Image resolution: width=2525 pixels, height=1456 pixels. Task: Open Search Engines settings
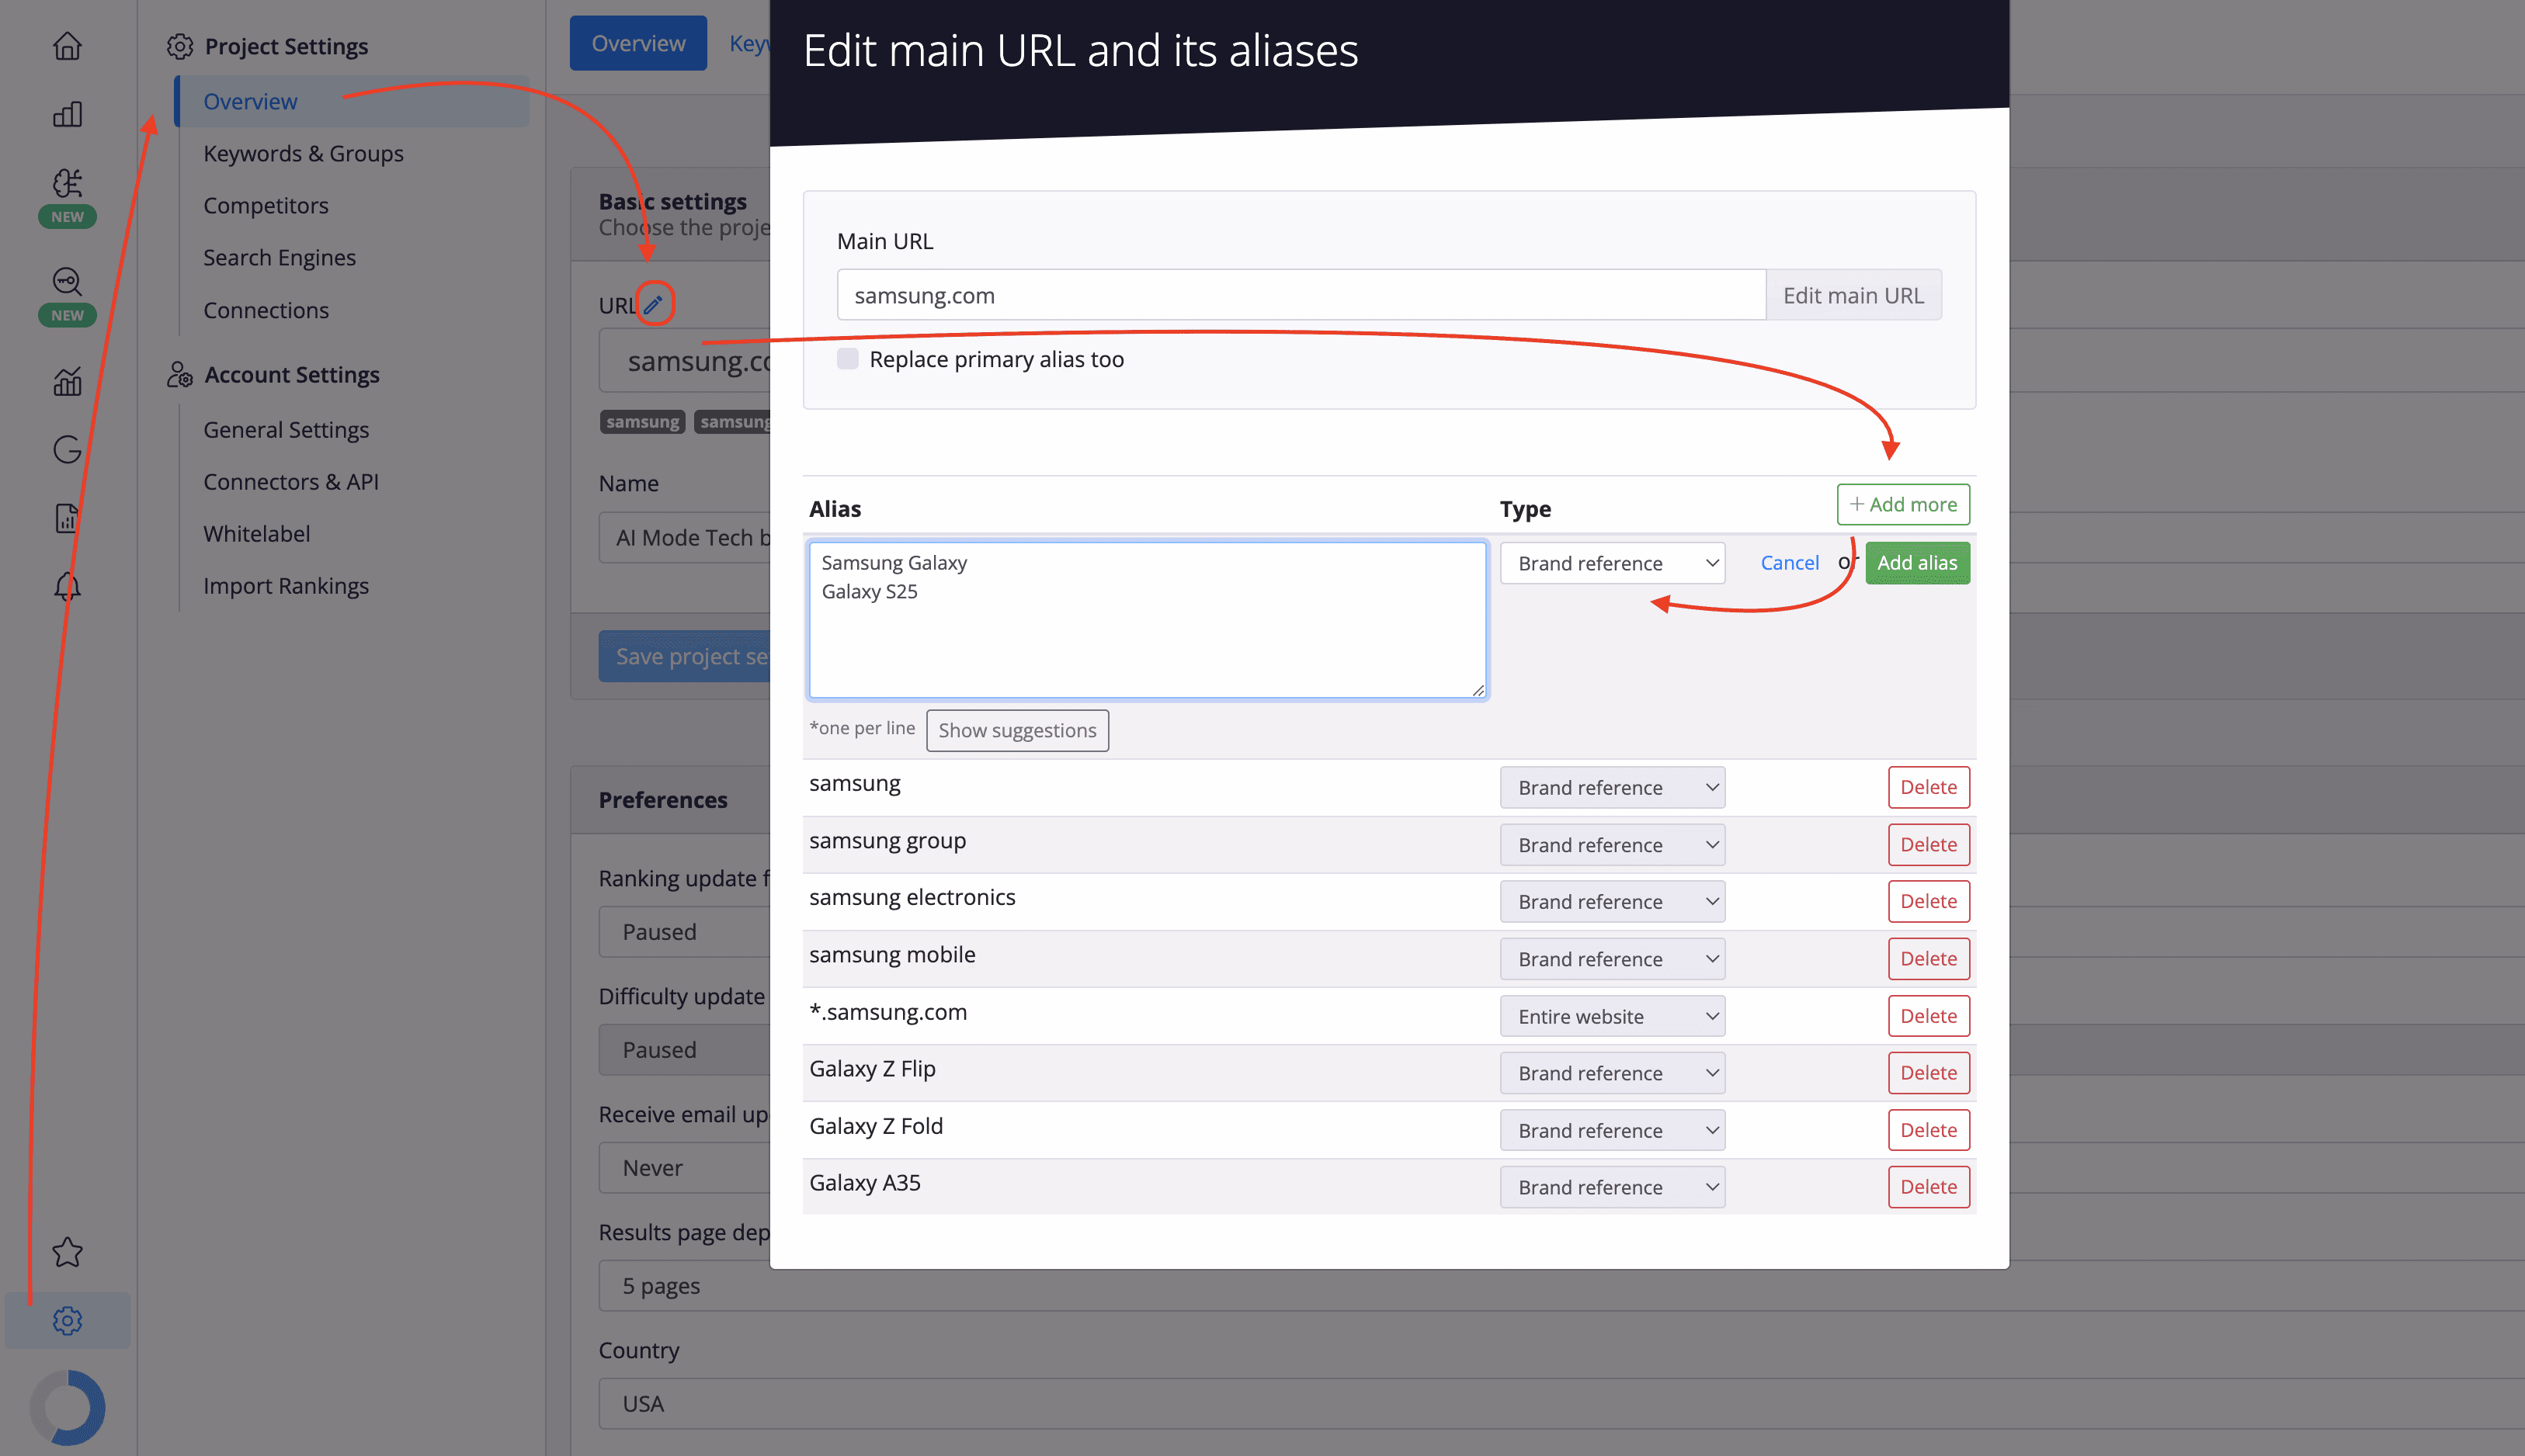[279, 257]
